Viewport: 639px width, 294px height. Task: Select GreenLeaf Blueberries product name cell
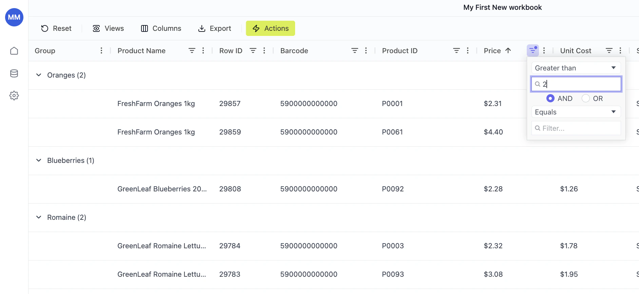click(x=162, y=189)
